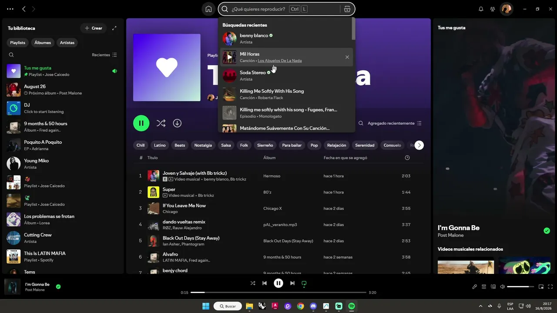This screenshot has width=557, height=313.
Task: Enter full screen mode
Action: (x=550, y=287)
